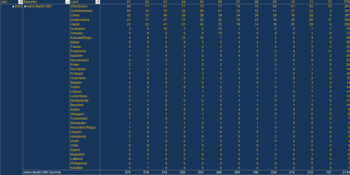Select the Polen row label
This screenshot has height=175, width=350.
75,64
